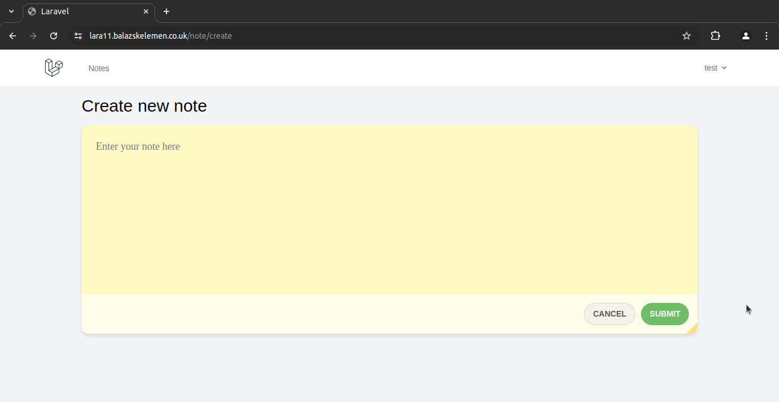779x402 pixels.
Task: Open the Chrome profile avatar icon
Action: tap(745, 36)
